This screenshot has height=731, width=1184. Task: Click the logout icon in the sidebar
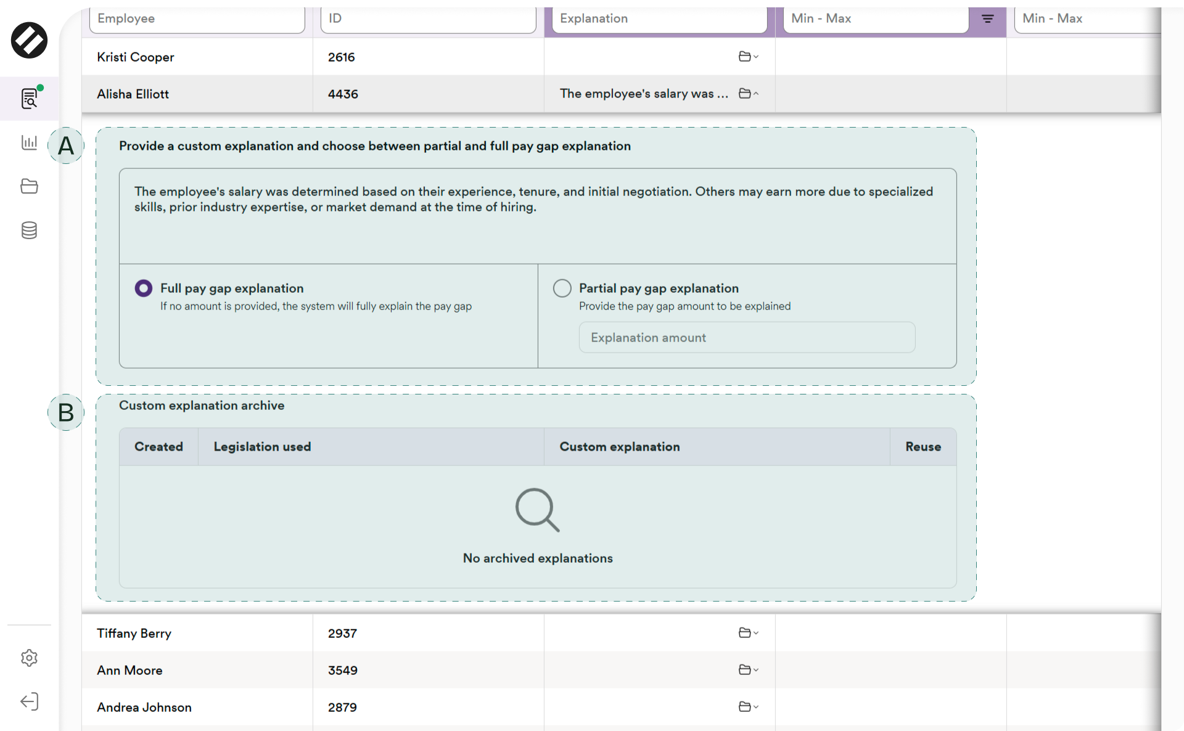[x=29, y=701]
